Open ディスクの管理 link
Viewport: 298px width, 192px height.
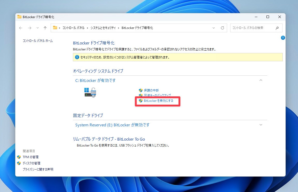32,163
